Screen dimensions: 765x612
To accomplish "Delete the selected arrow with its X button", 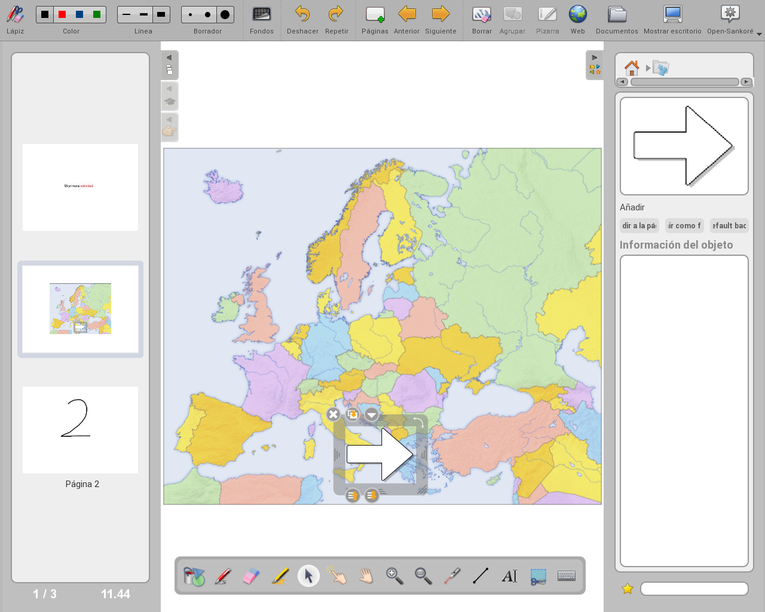I will (333, 414).
